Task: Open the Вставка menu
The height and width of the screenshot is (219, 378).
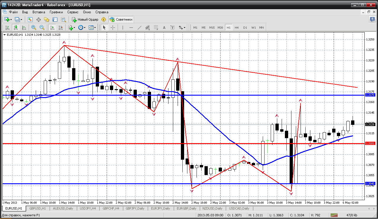Action: click(39, 12)
